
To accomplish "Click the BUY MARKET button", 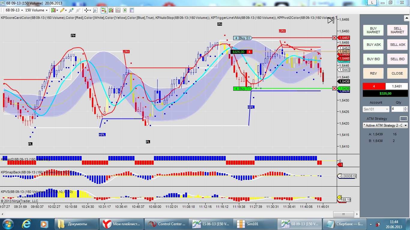I will pos(373,30).
